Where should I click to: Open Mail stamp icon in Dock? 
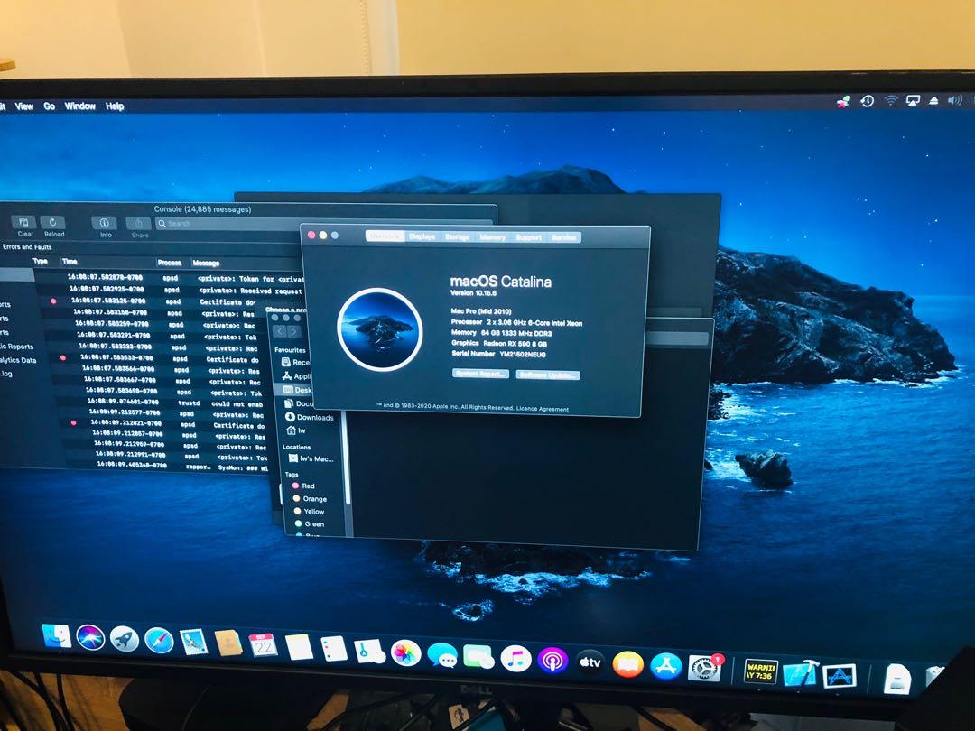193,643
